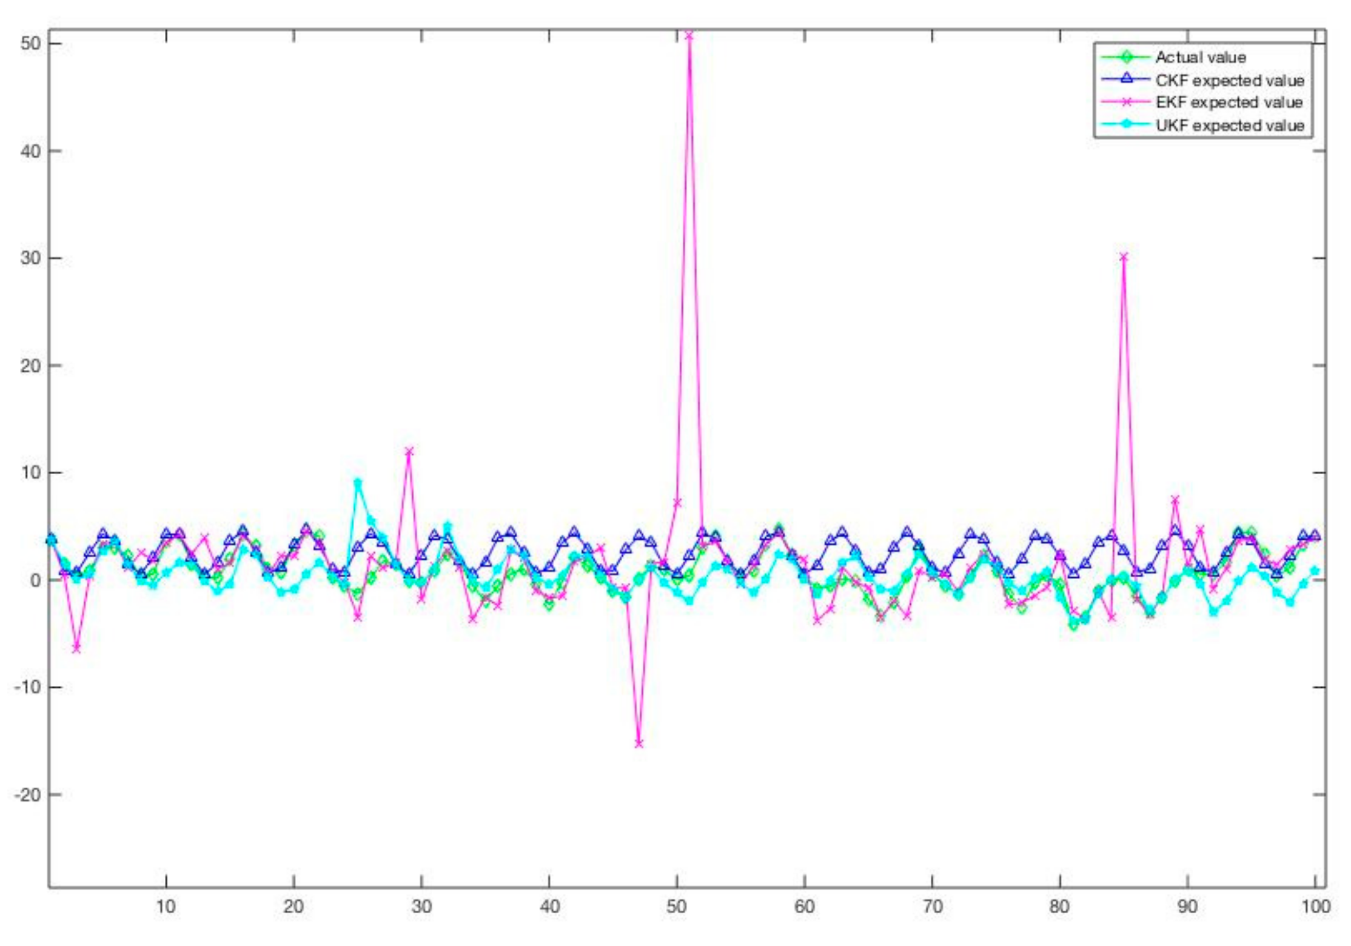This screenshot has height=946, width=1351.
Task: Click the y-axis tick label -20
Action: pyautogui.click(x=27, y=795)
